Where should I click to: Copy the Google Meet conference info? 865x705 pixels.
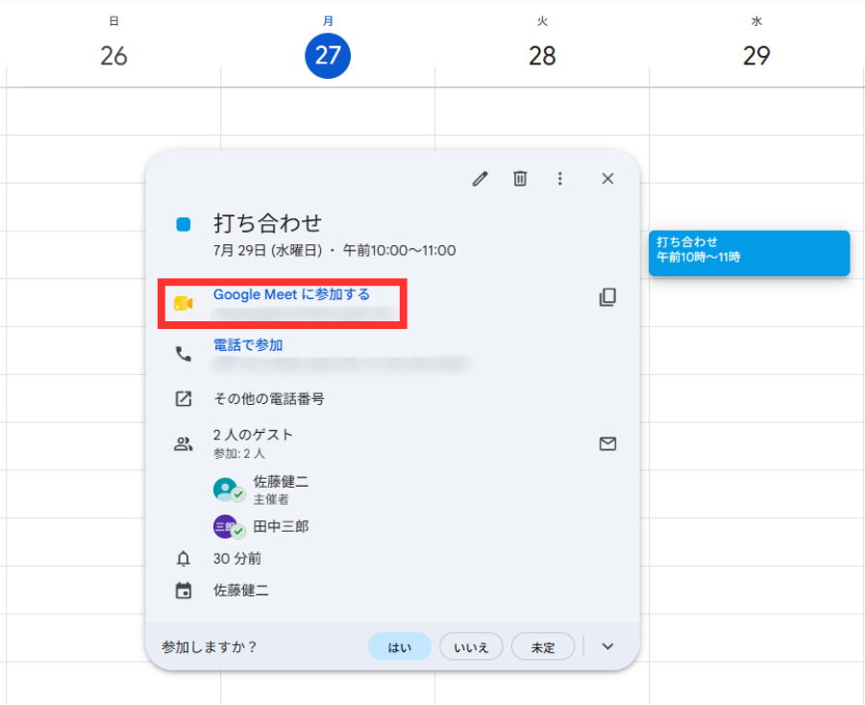pos(607,297)
